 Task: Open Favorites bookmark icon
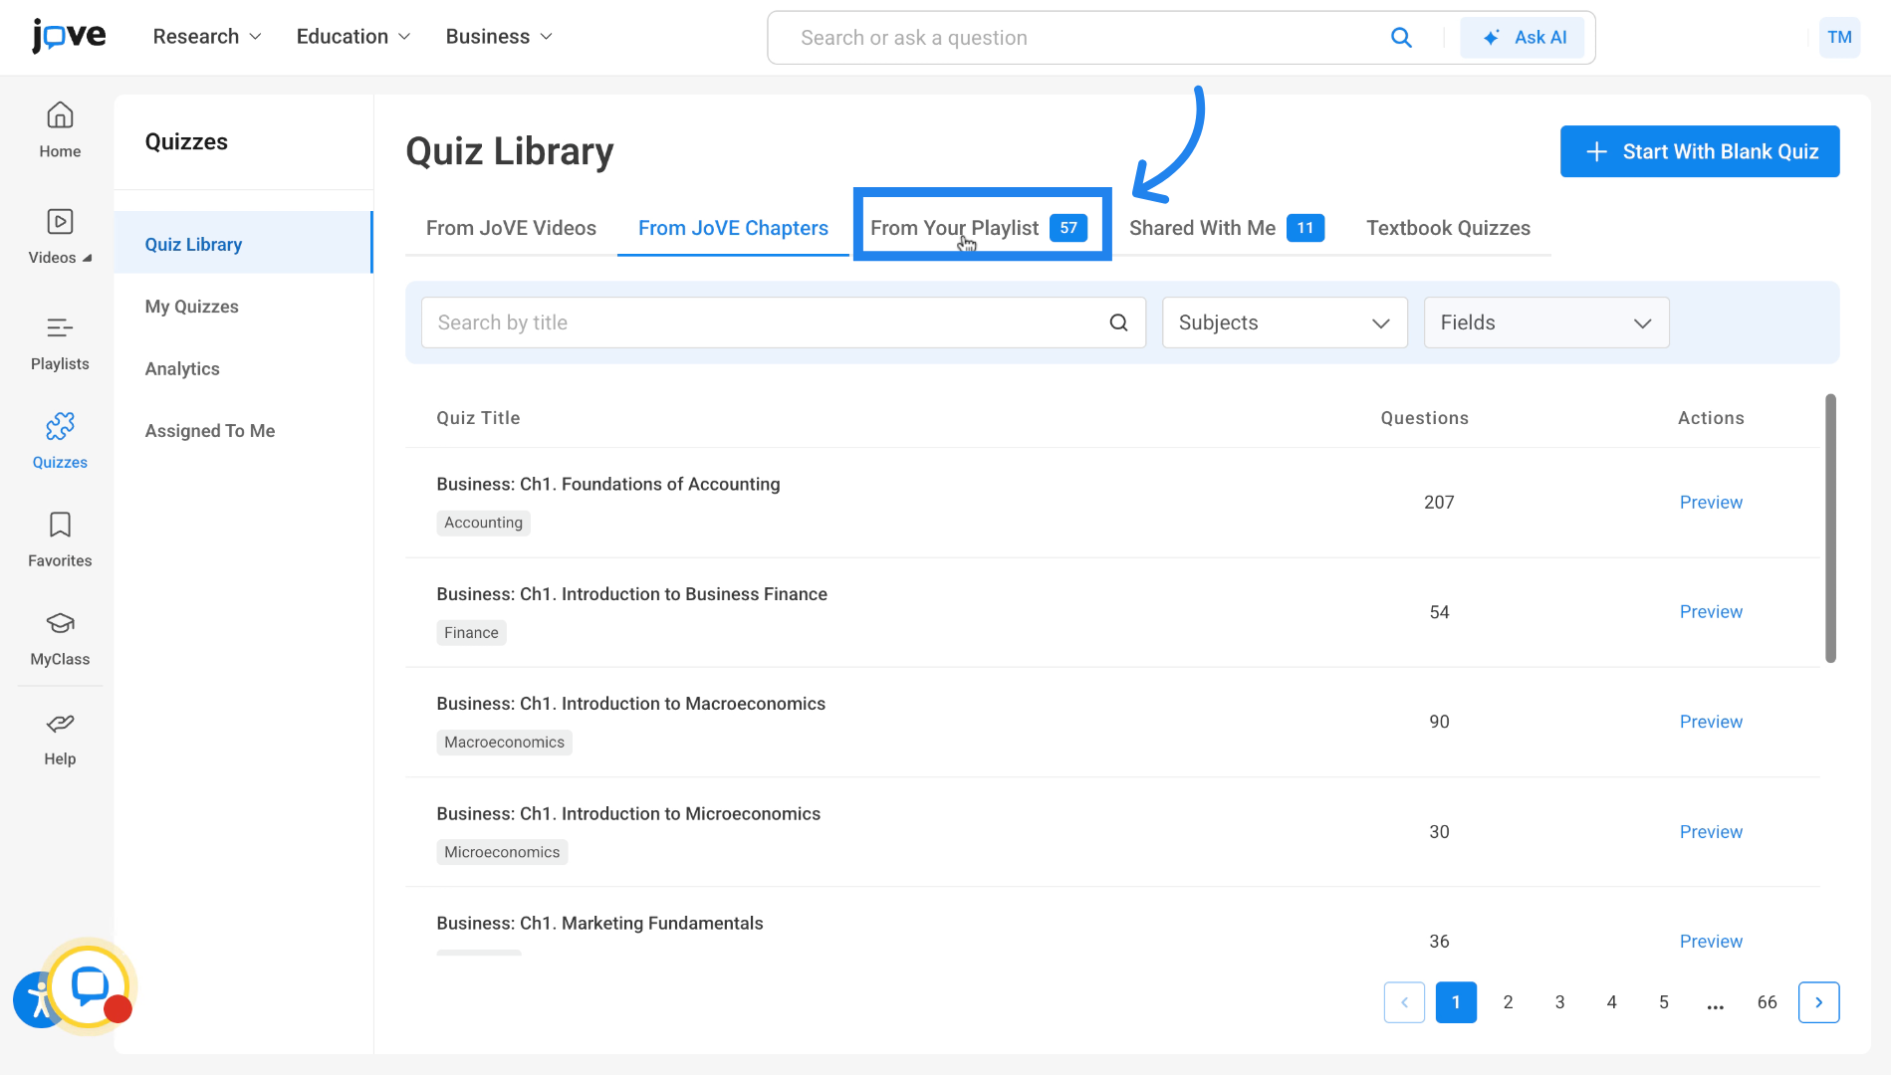tap(60, 526)
